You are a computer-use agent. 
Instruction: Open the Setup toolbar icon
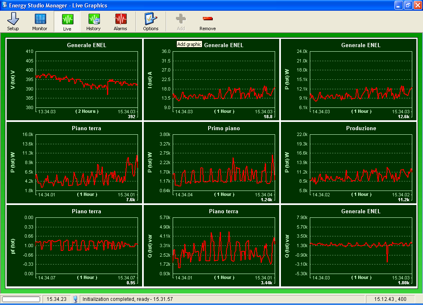[x=13, y=21]
